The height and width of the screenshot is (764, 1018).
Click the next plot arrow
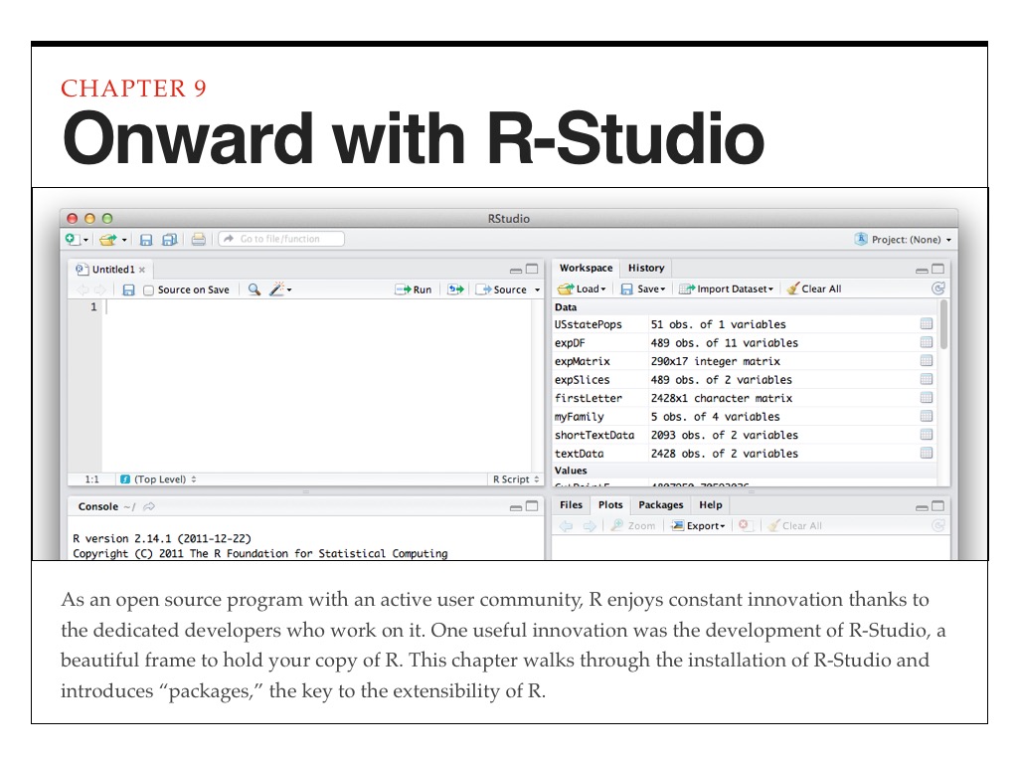589,525
